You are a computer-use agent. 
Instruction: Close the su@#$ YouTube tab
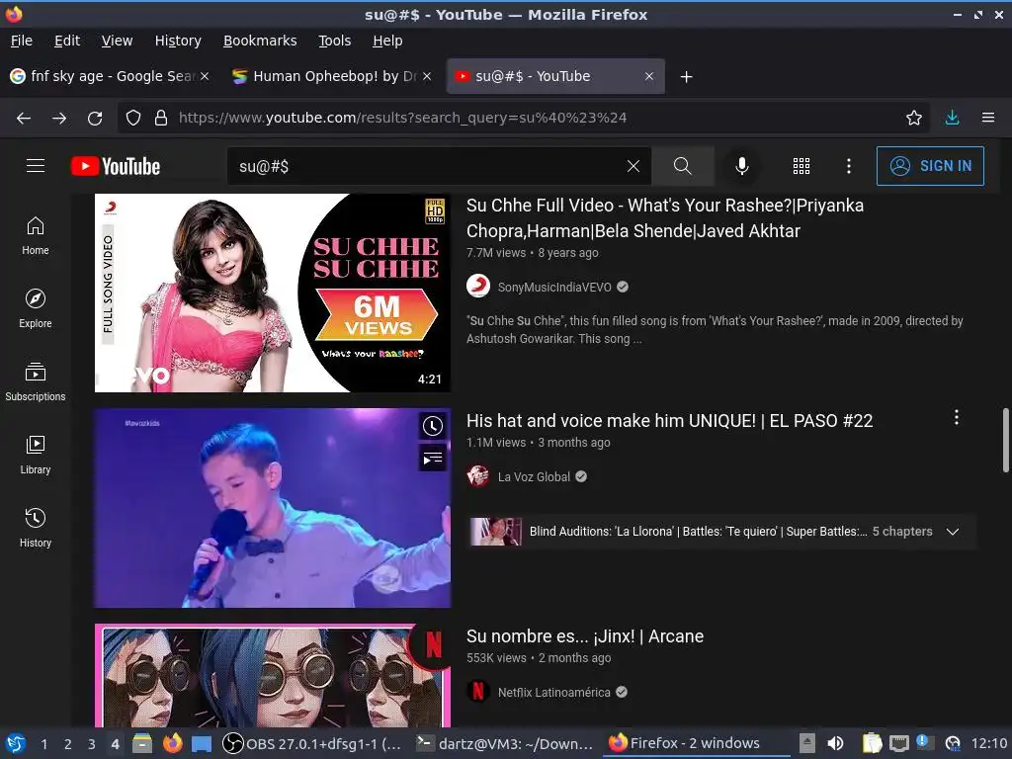(x=649, y=76)
